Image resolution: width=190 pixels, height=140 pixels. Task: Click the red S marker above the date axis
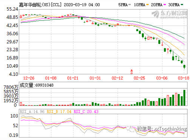click(132, 72)
